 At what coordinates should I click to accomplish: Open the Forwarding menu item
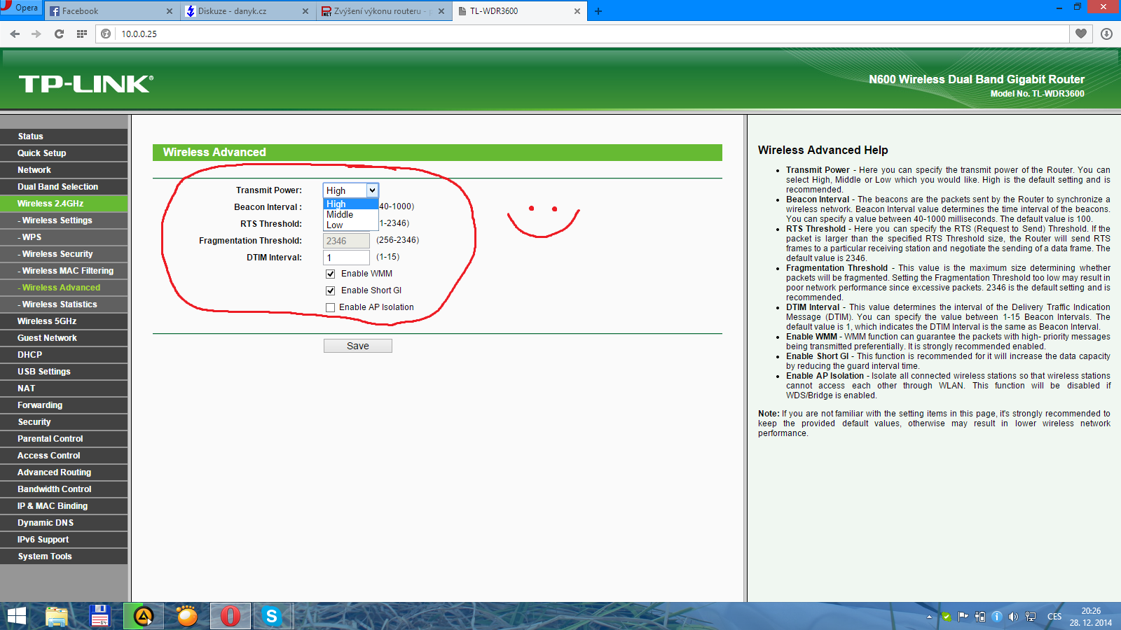click(x=64, y=405)
